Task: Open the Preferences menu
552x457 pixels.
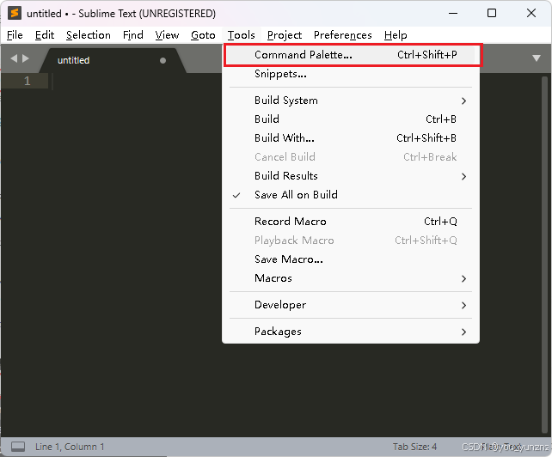Action: pos(343,35)
